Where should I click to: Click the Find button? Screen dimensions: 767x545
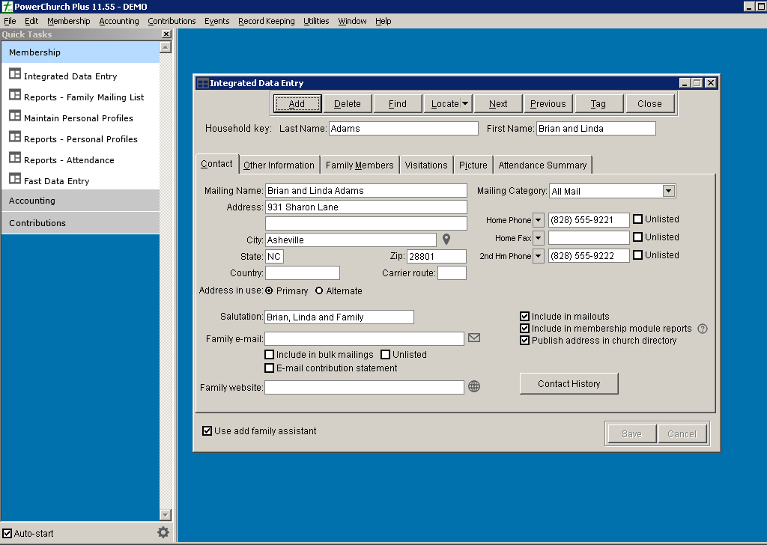pyautogui.click(x=397, y=103)
